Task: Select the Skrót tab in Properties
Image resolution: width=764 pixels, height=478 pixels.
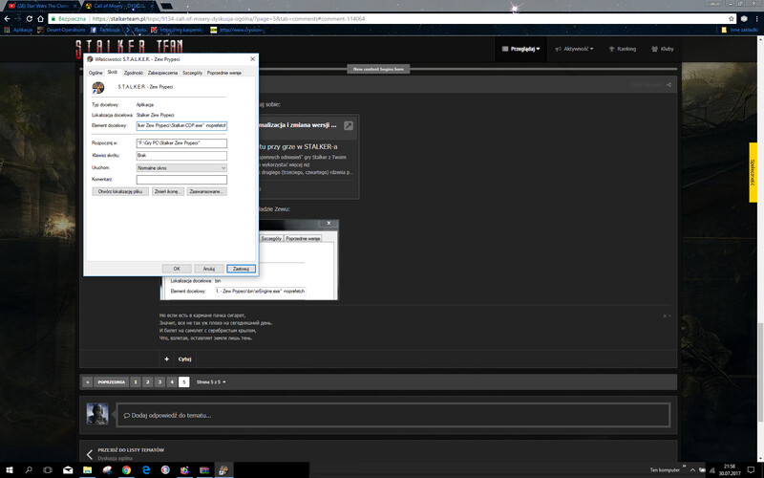Action: point(113,73)
